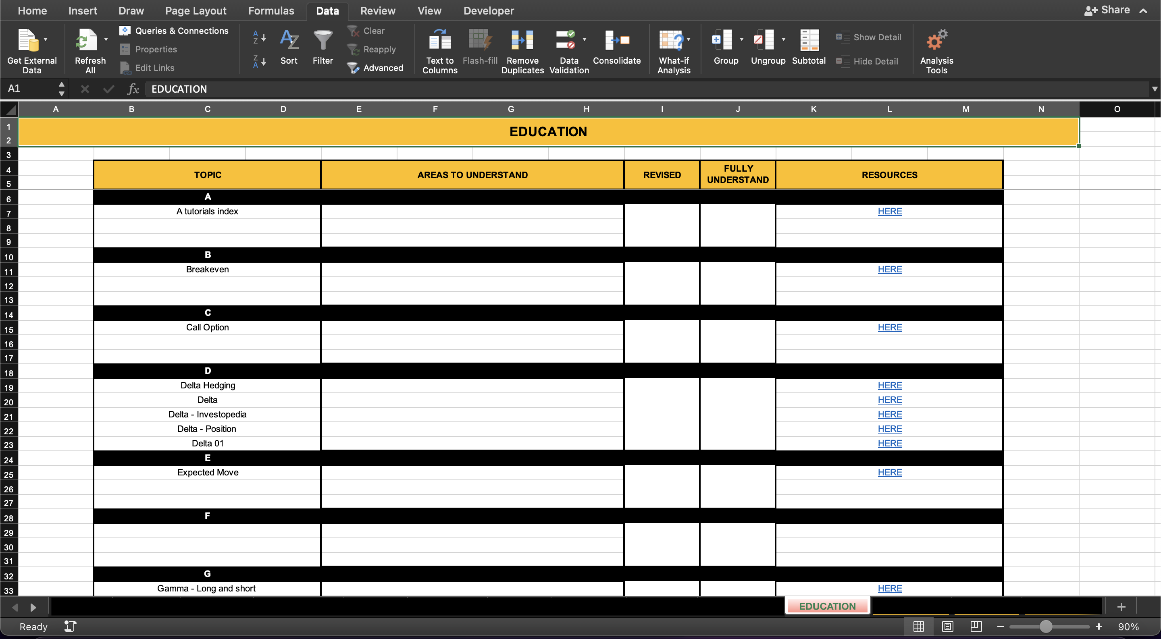Click the EDUCATION sheet tab
The image size is (1161, 639).
827,606
